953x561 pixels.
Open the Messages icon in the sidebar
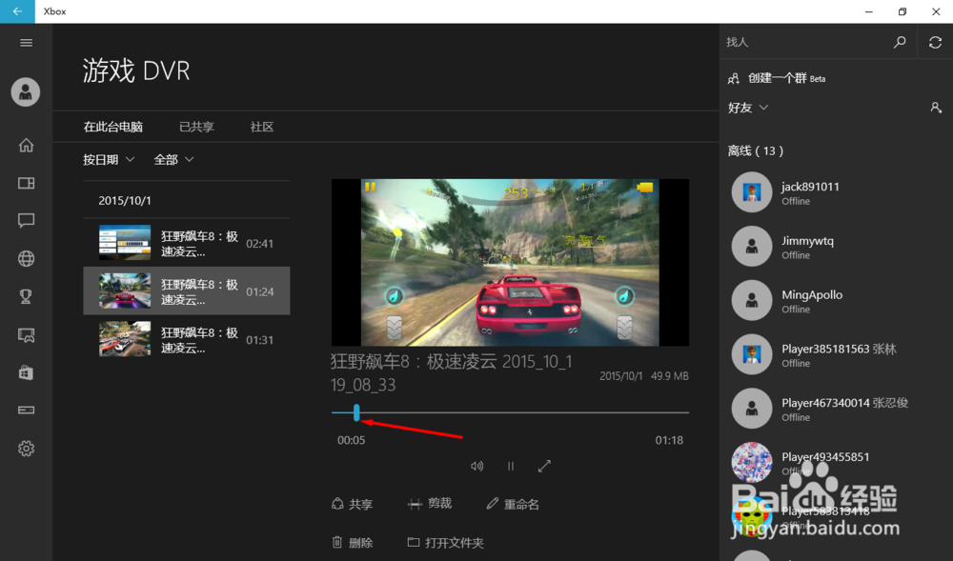pos(26,220)
